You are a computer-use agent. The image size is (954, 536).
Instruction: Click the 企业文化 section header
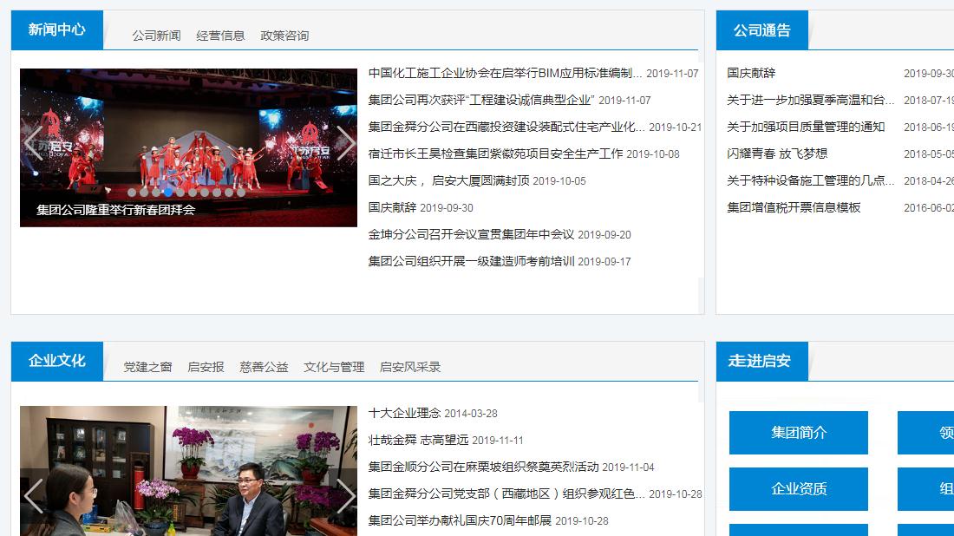57,361
